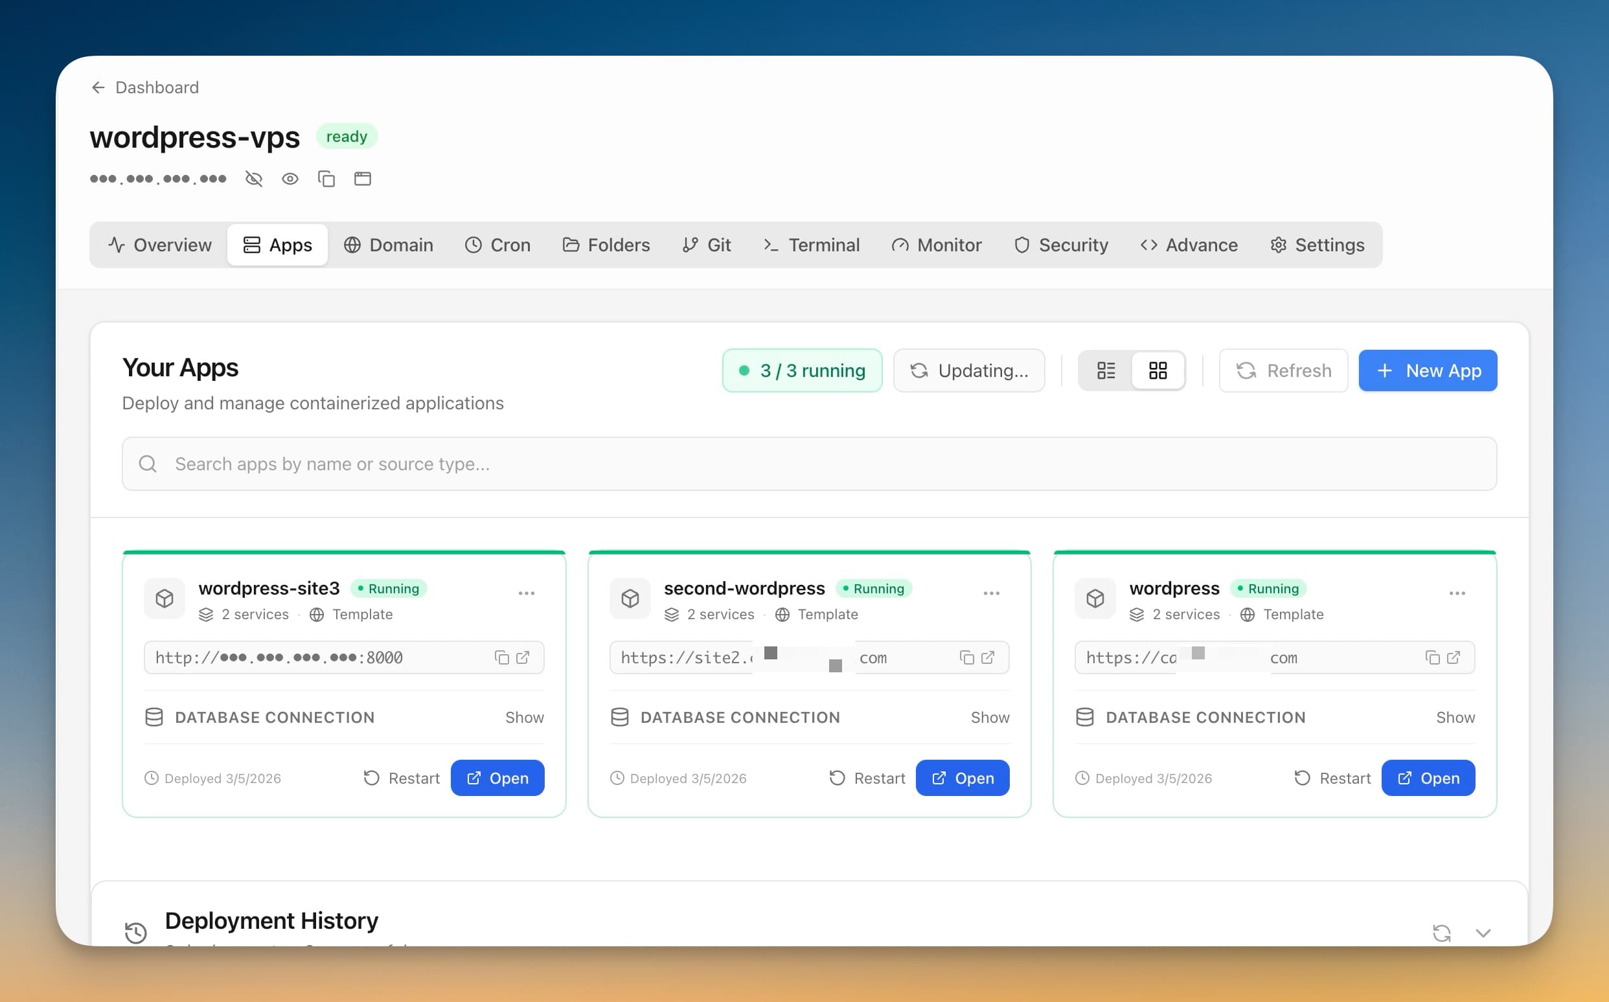Open the more options menu for the wordpress app
The width and height of the screenshot is (1609, 1002).
[1456, 593]
